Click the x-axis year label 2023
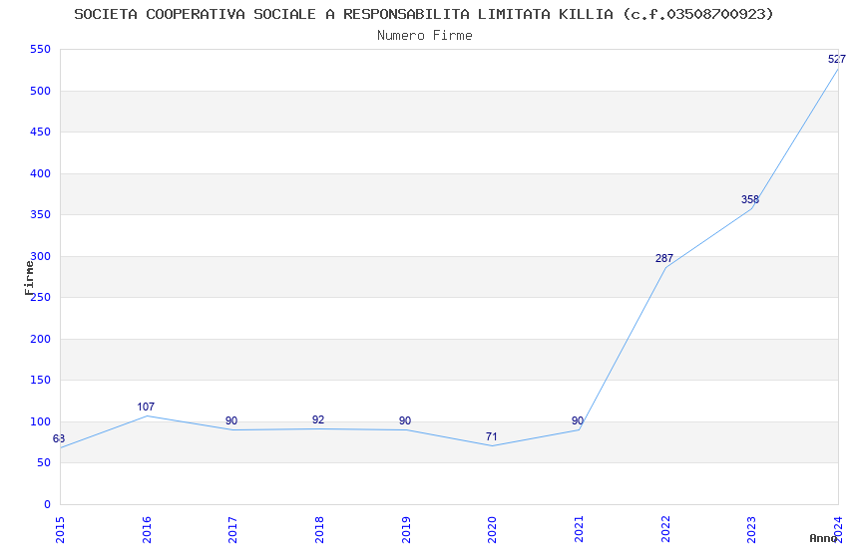The image size is (848, 548). tap(752, 530)
